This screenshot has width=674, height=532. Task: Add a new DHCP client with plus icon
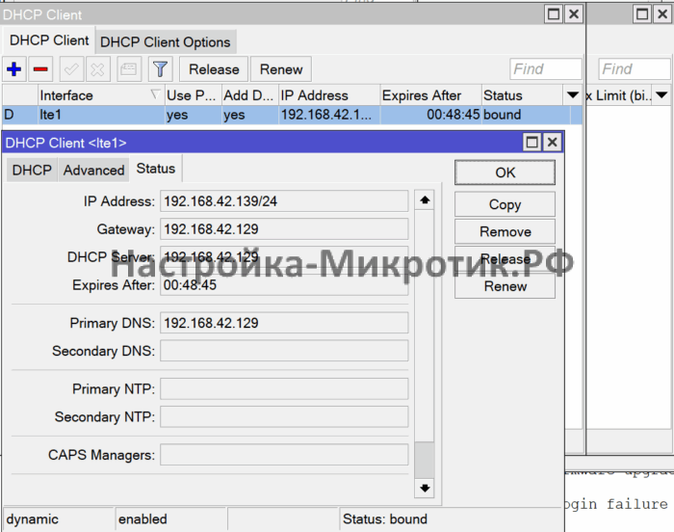coord(14,68)
